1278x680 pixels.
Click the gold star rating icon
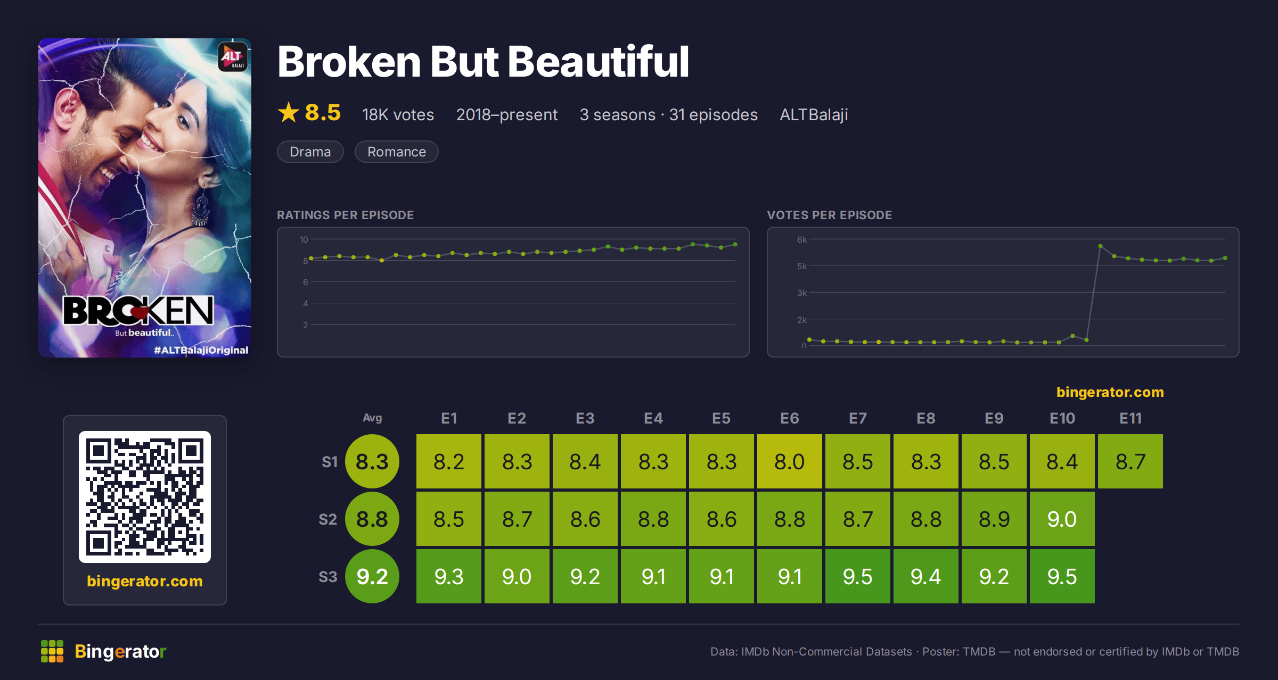click(289, 112)
